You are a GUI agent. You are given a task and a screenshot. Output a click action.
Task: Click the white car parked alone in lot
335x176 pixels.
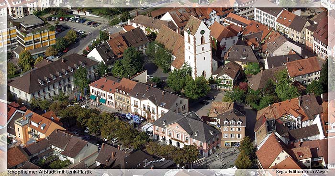click(80, 32)
